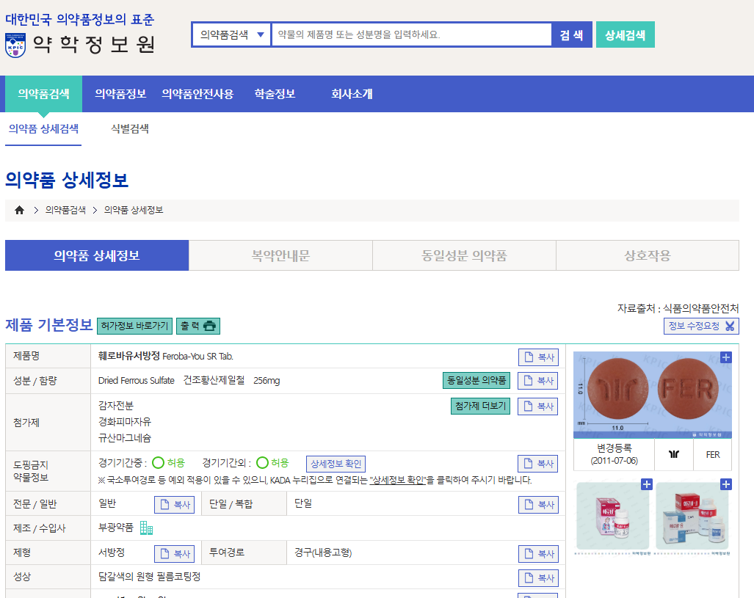Image resolution: width=754 pixels, height=598 pixels.
Task: Click the ingredient text Dried Ferrous Sulfate
Action: 136,380
